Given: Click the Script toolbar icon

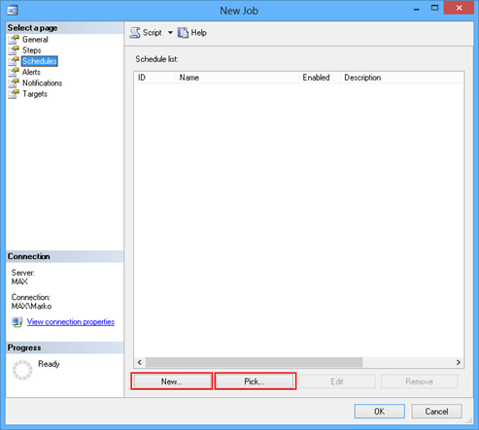Looking at the screenshot, I should (135, 33).
